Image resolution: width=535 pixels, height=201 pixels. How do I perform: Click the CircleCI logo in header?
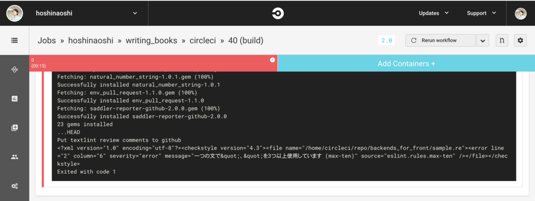(278, 13)
